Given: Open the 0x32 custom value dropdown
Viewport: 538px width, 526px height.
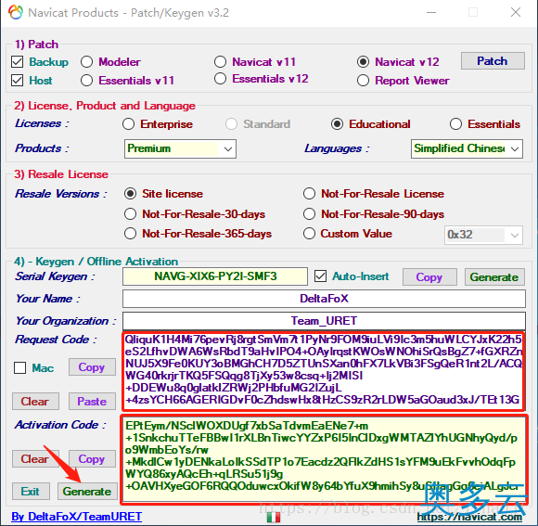Looking at the screenshot, I should [x=484, y=235].
